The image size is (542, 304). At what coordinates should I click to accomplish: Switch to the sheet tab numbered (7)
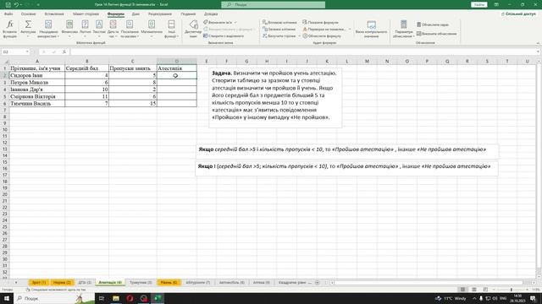point(197,283)
